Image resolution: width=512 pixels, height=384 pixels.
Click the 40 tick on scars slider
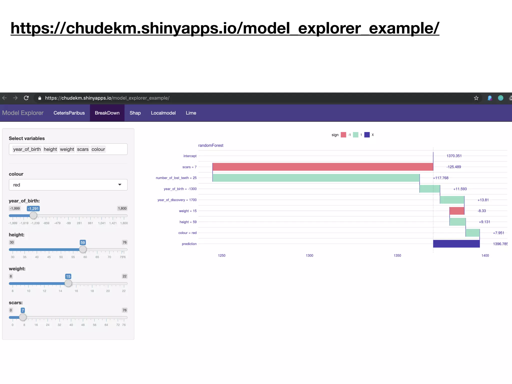coord(71,325)
